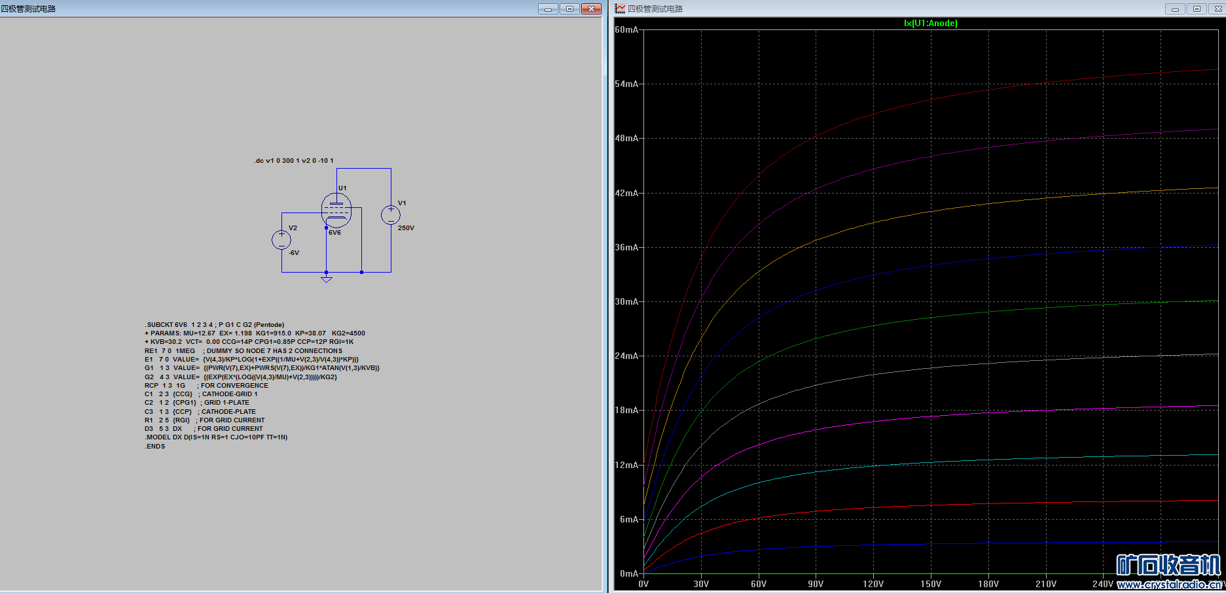The width and height of the screenshot is (1226, 593).
Task: Minimize the schematic window
Action: click(x=548, y=9)
